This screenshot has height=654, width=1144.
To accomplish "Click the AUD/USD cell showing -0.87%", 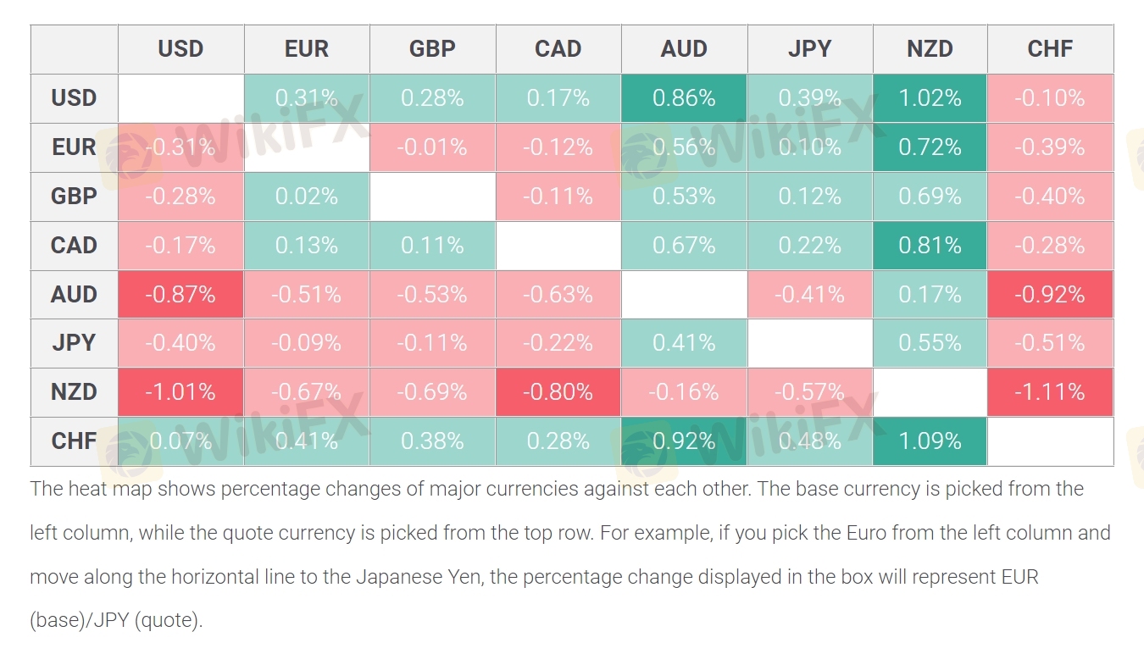I will pyautogui.click(x=180, y=294).
